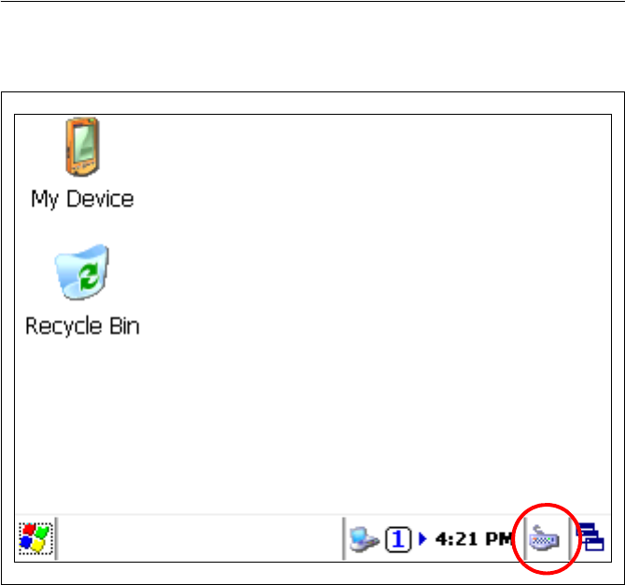Screen dimensions: 625x585
Task: Click the empty taskbar area
Action: point(200,538)
